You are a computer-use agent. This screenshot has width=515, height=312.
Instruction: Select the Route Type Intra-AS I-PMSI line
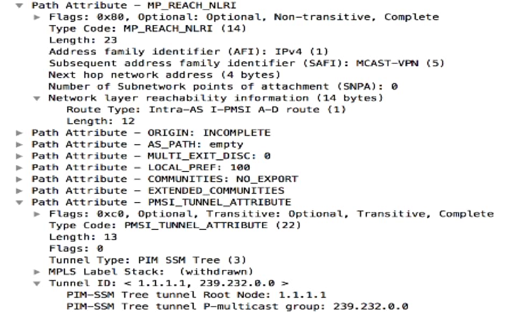tap(206, 109)
